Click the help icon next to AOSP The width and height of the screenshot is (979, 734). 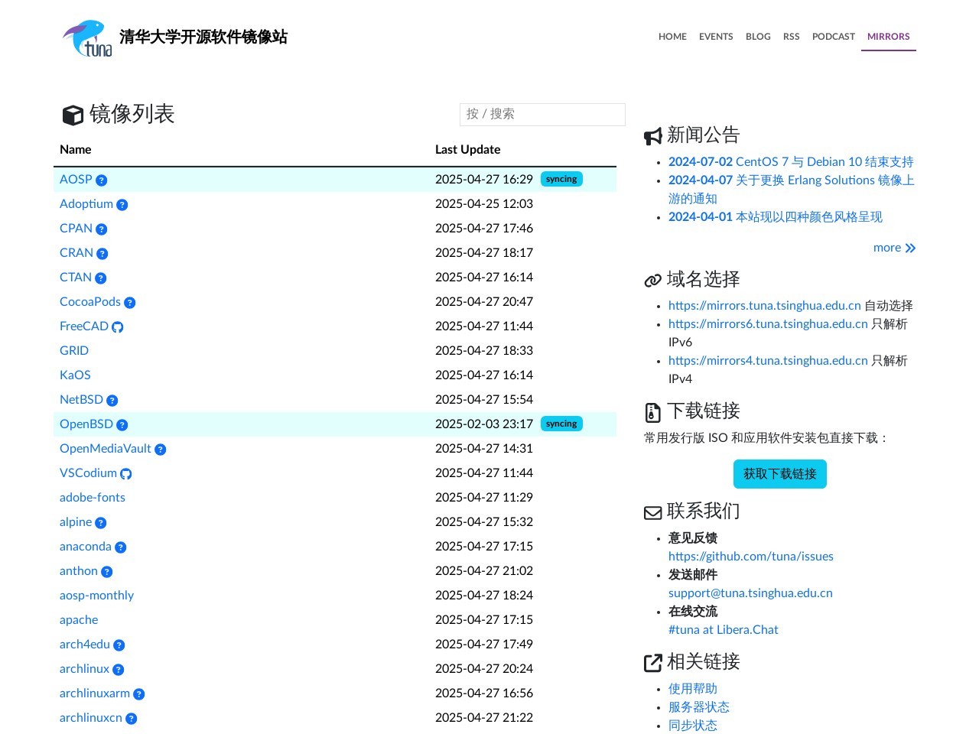102,180
